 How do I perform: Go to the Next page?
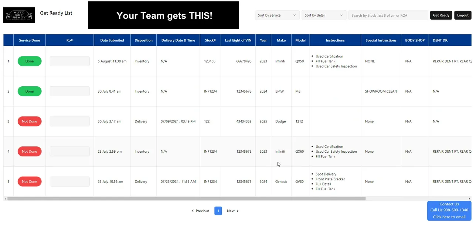233,211
